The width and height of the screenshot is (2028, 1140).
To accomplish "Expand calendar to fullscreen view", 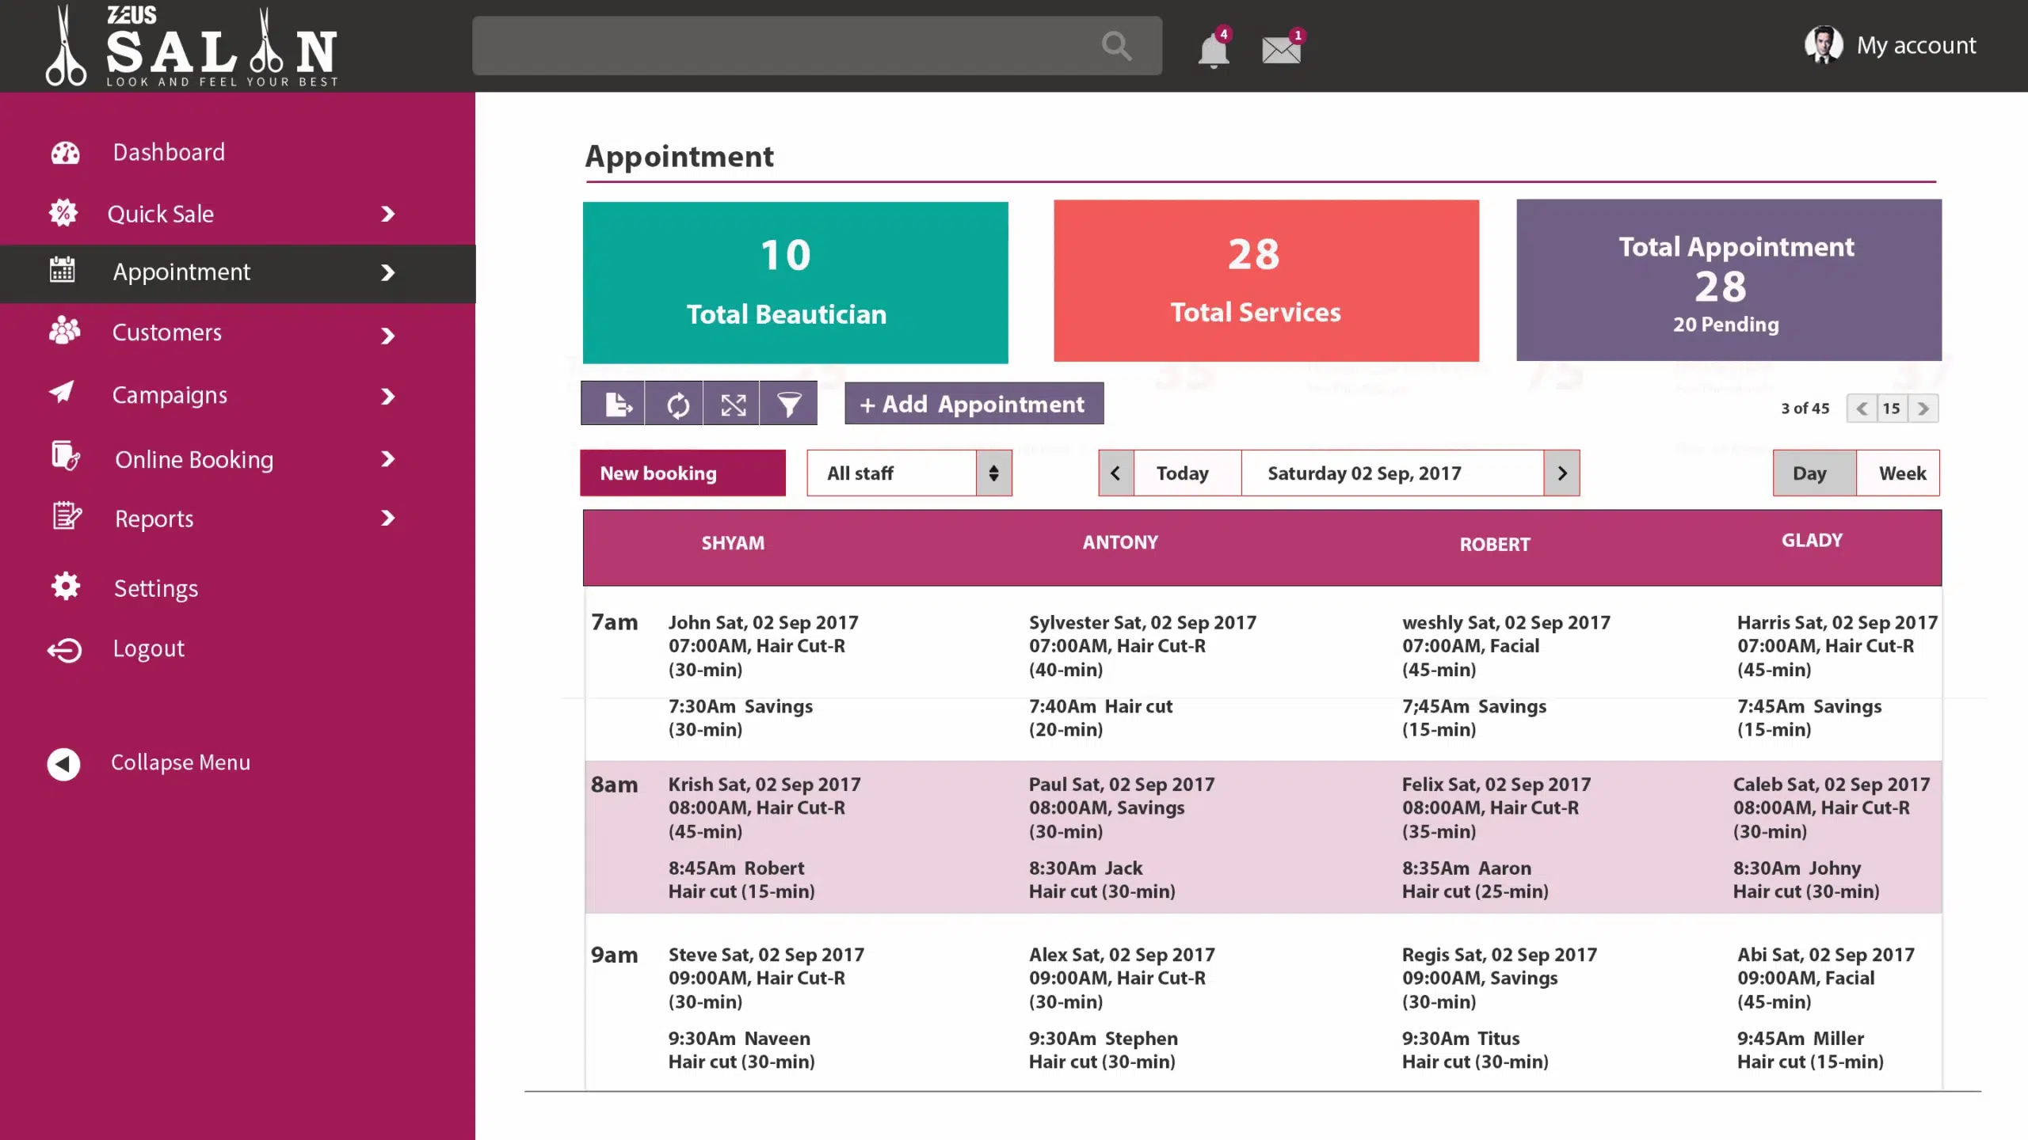I will [732, 404].
